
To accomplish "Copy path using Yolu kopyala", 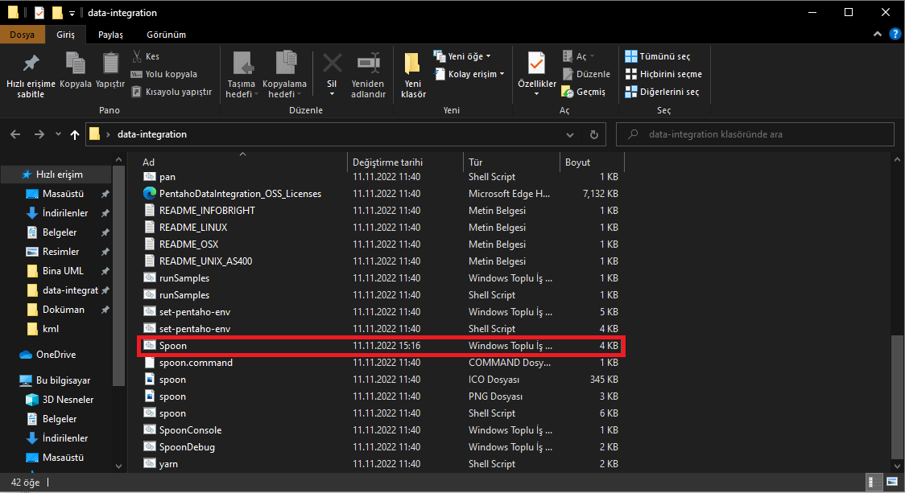I will pos(164,74).
